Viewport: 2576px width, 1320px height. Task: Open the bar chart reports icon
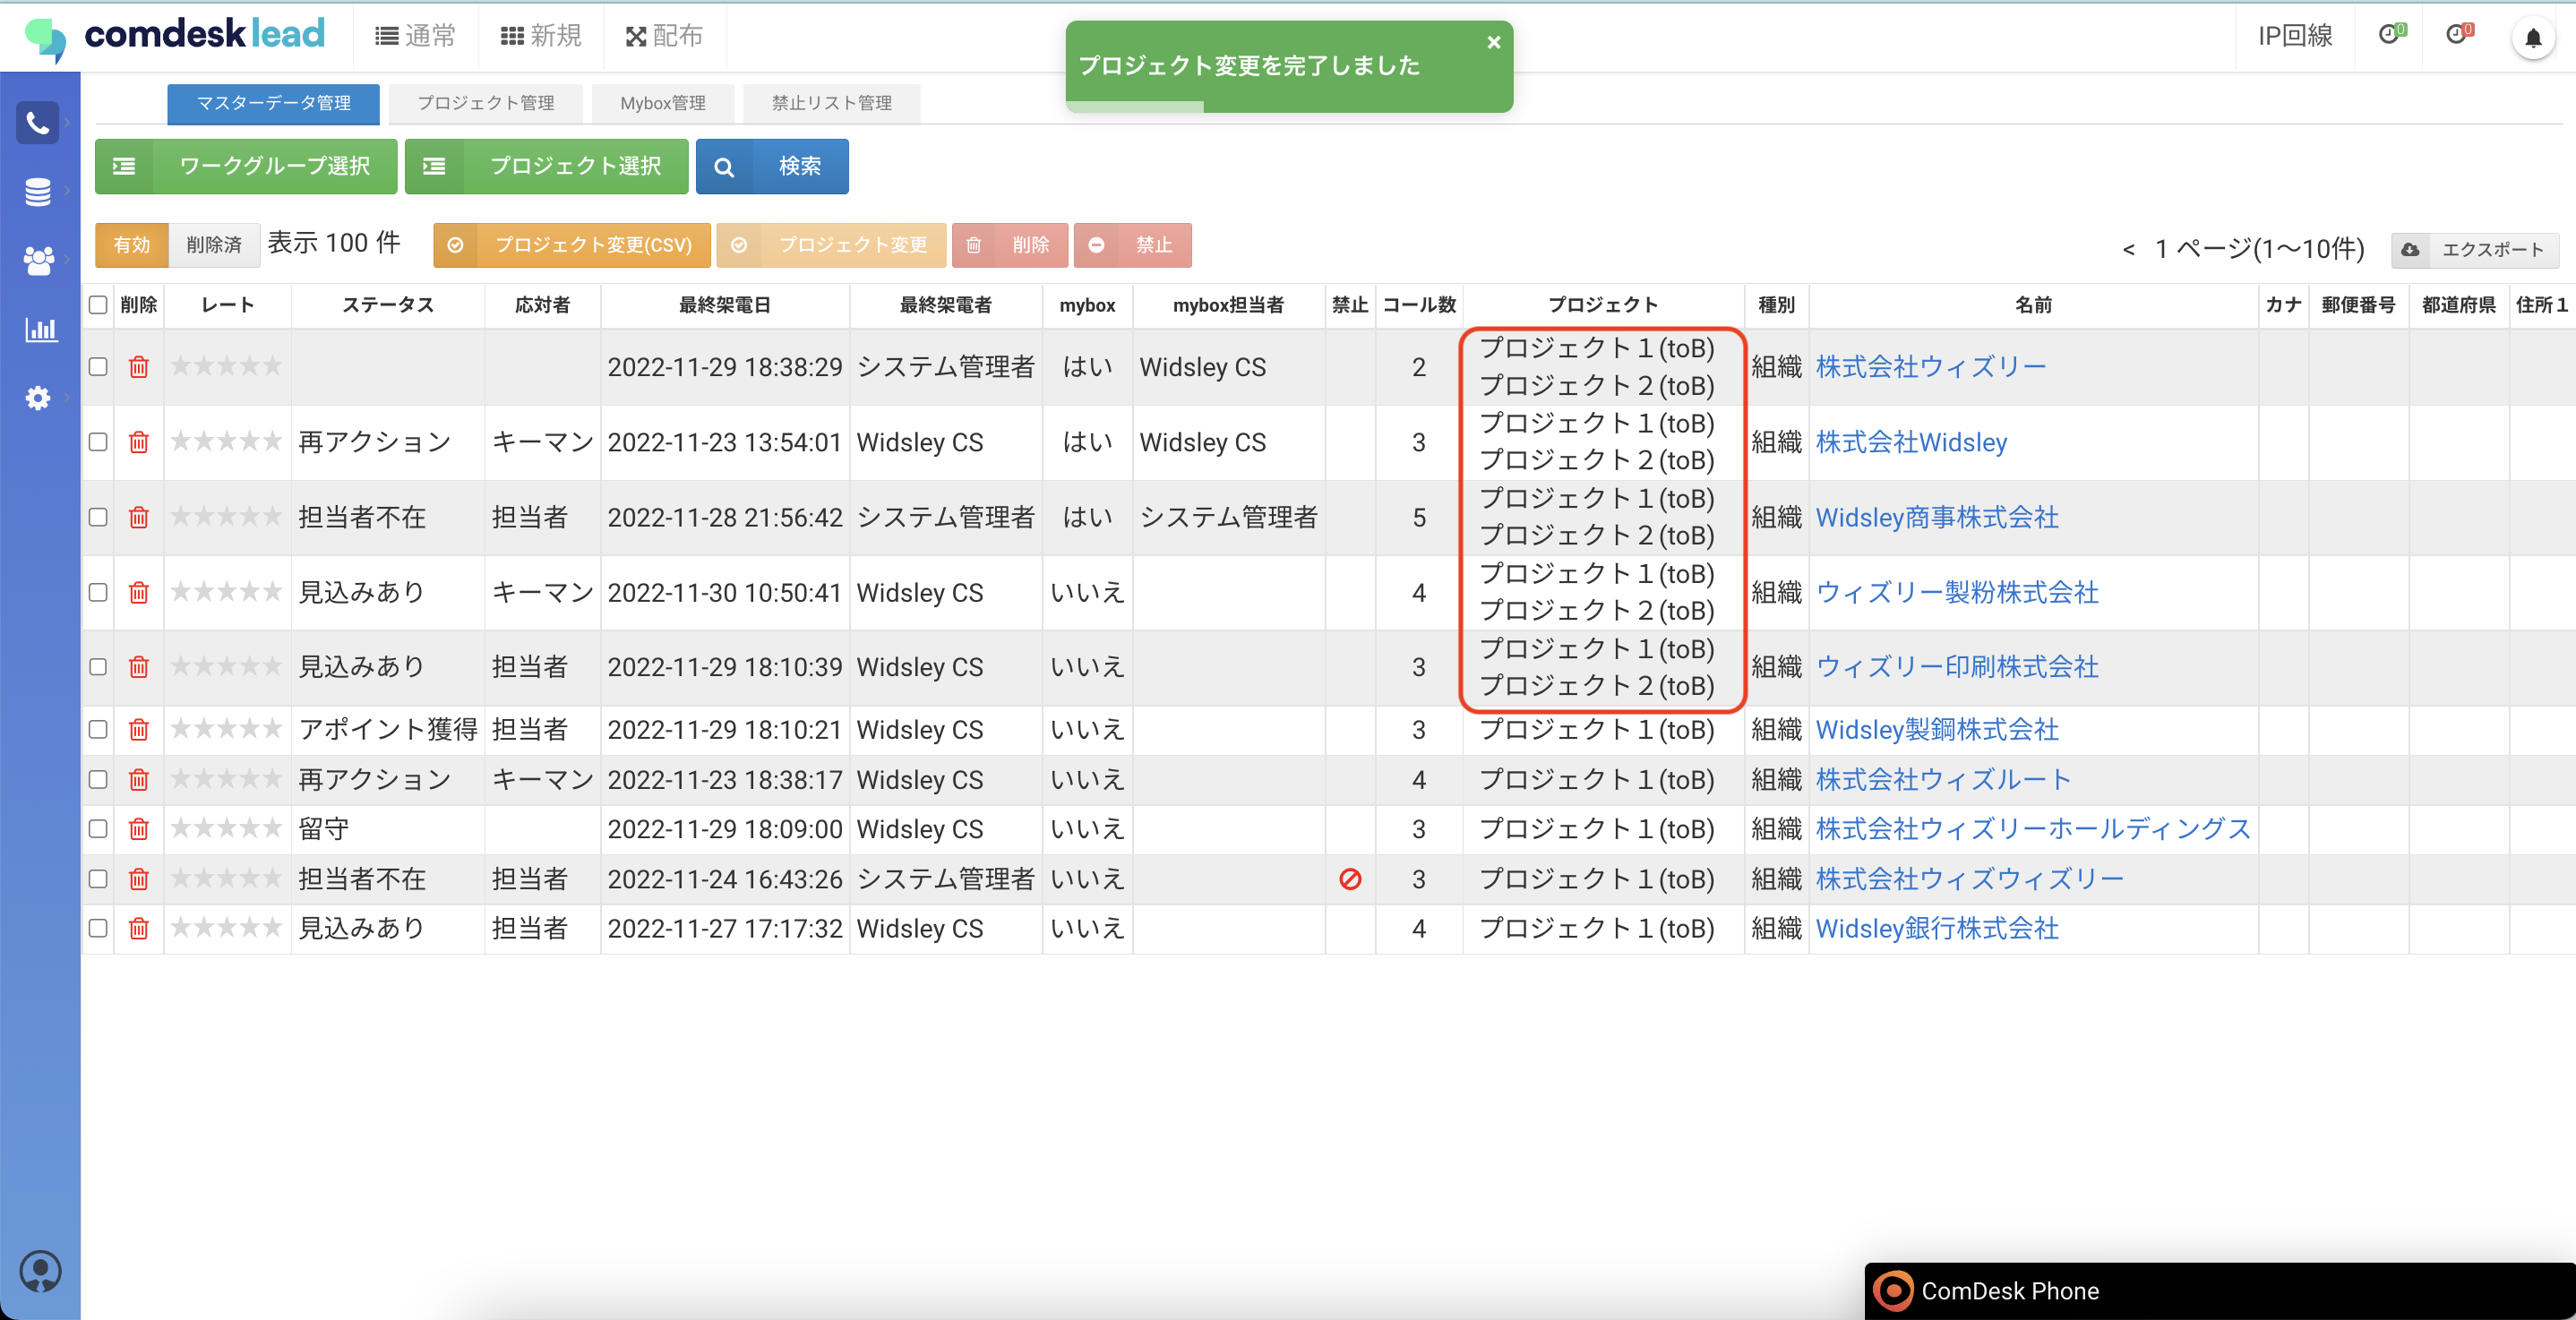40,329
